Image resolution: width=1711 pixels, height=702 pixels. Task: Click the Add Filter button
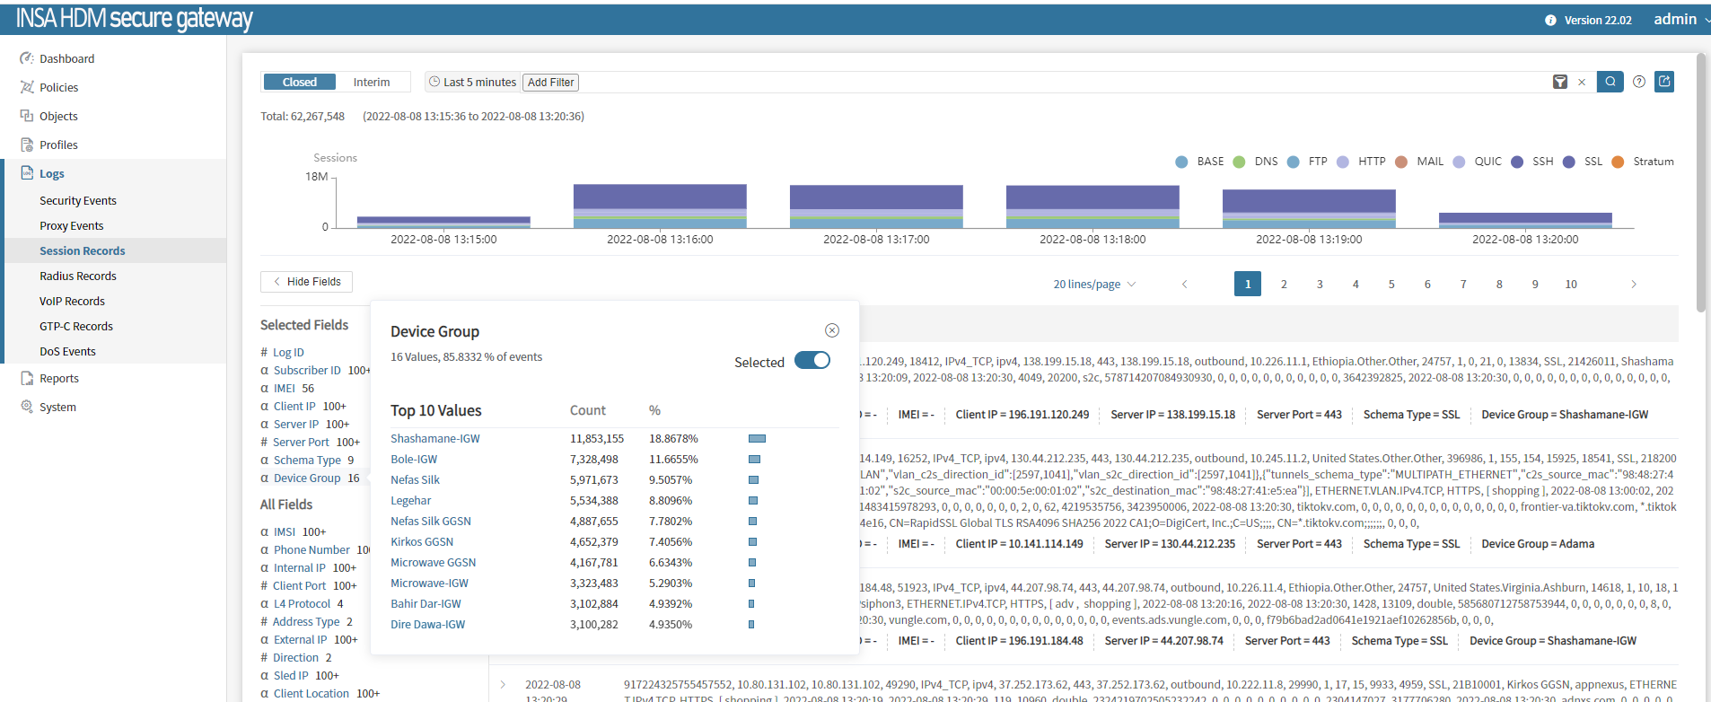pyautogui.click(x=550, y=82)
